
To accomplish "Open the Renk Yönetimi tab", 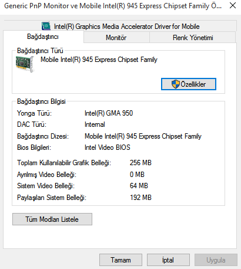I will click(x=193, y=38).
